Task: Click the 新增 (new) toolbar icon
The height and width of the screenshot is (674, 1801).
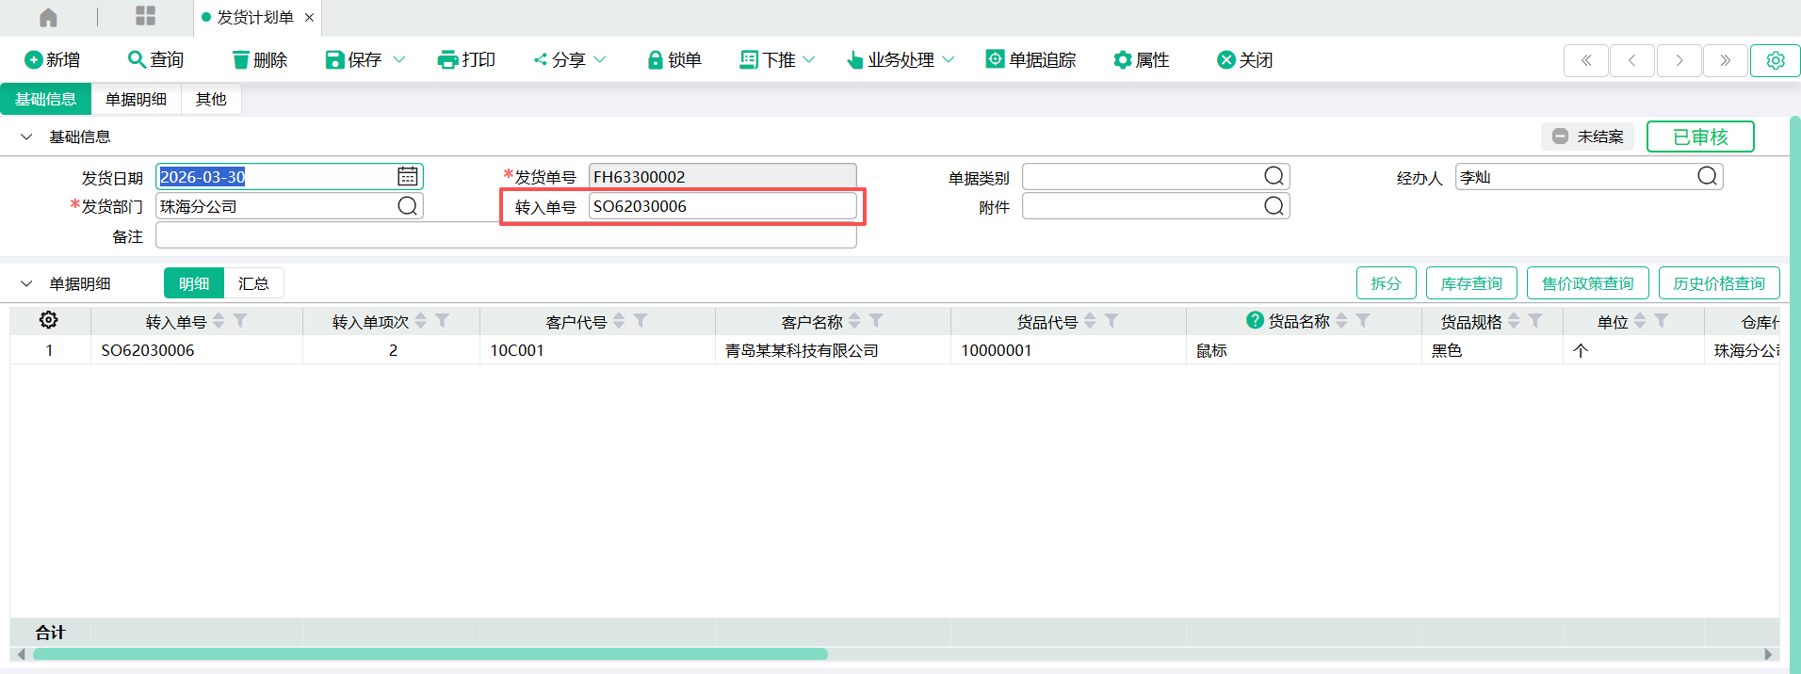Action: (34, 60)
